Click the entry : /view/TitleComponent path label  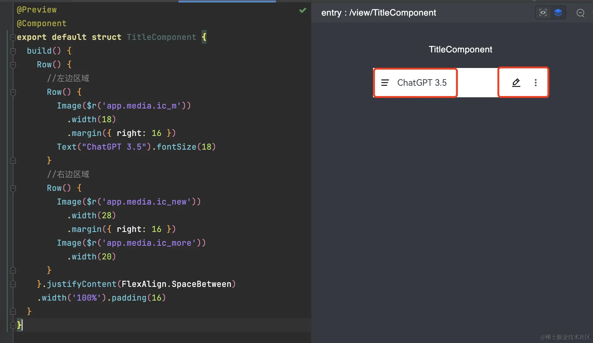(x=379, y=13)
